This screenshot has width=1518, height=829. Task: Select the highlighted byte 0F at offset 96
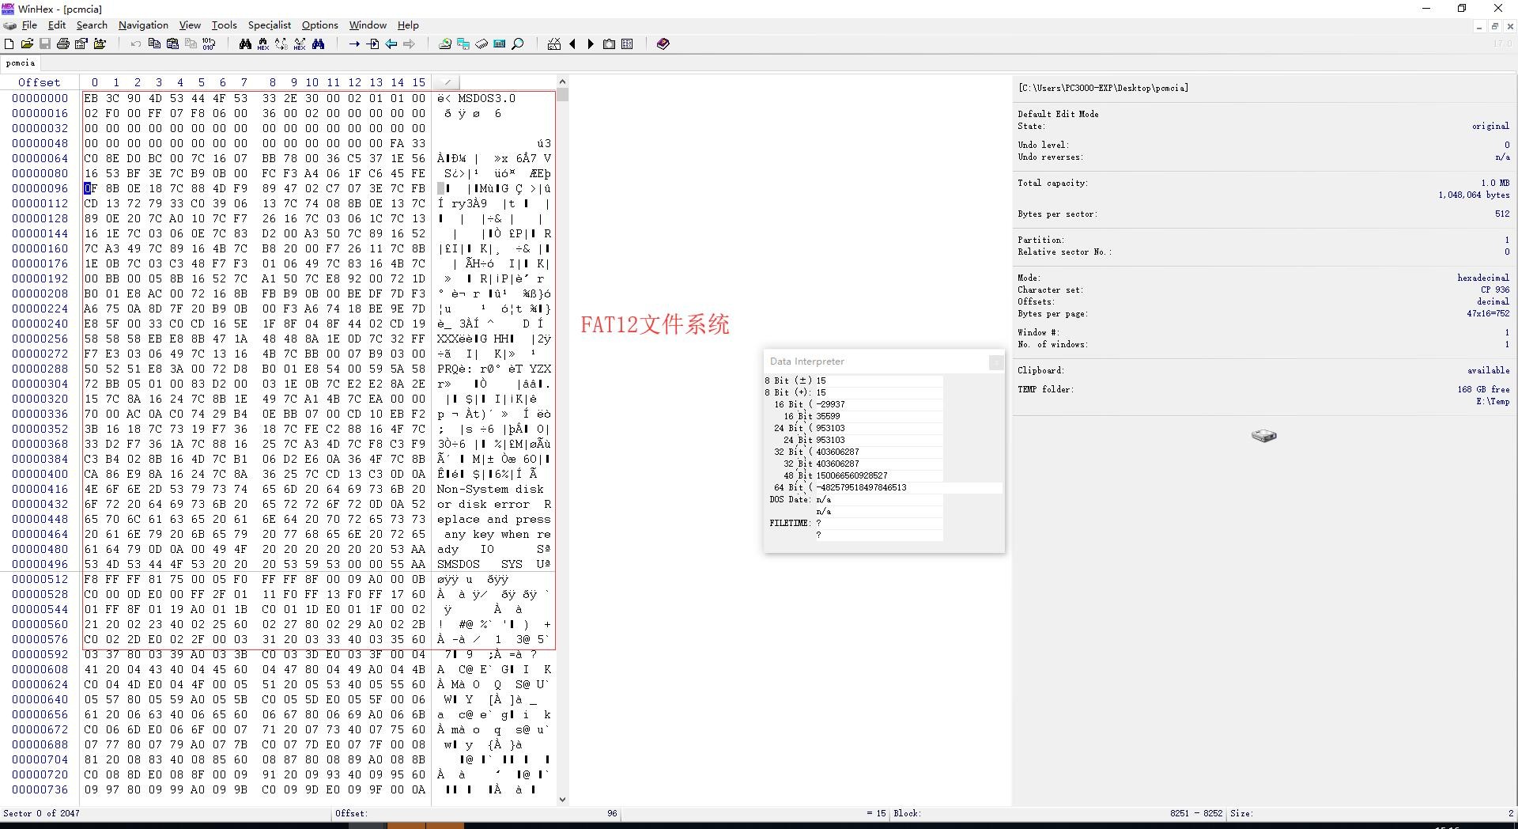point(90,188)
